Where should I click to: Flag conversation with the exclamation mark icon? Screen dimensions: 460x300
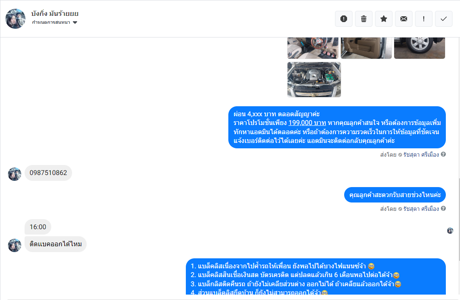click(x=424, y=19)
